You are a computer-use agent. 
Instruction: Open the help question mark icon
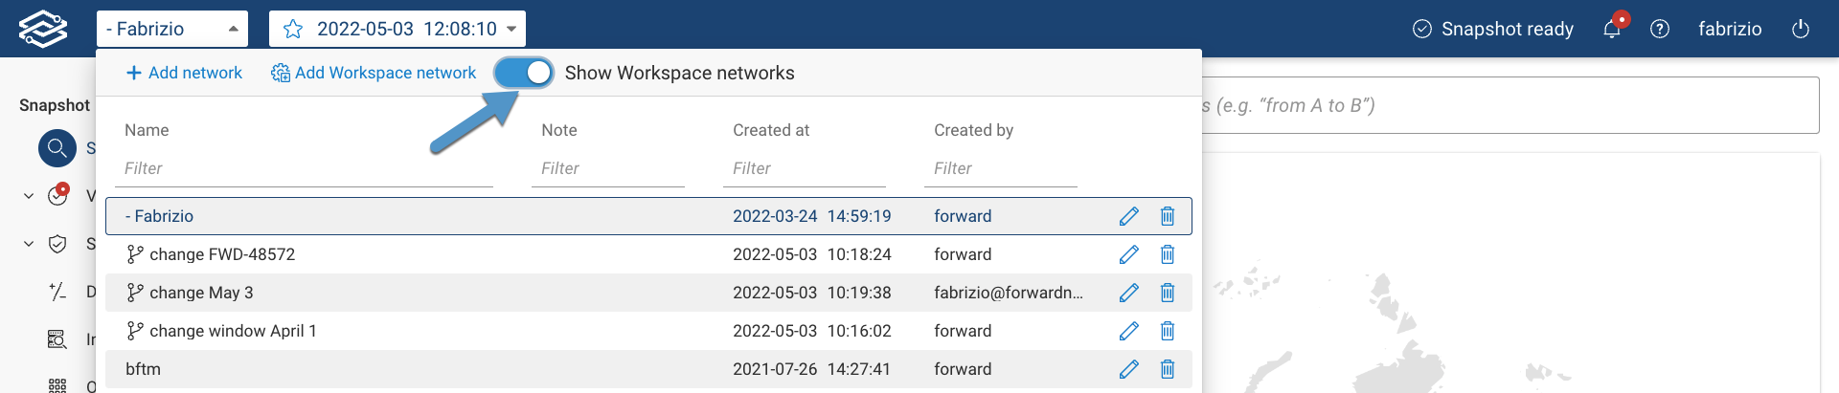(x=1660, y=29)
